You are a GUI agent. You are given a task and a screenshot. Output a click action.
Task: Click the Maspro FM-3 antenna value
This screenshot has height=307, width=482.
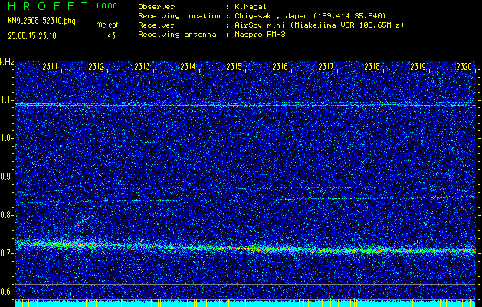259,35
